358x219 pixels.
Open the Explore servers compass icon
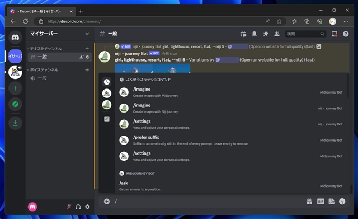(15, 104)
